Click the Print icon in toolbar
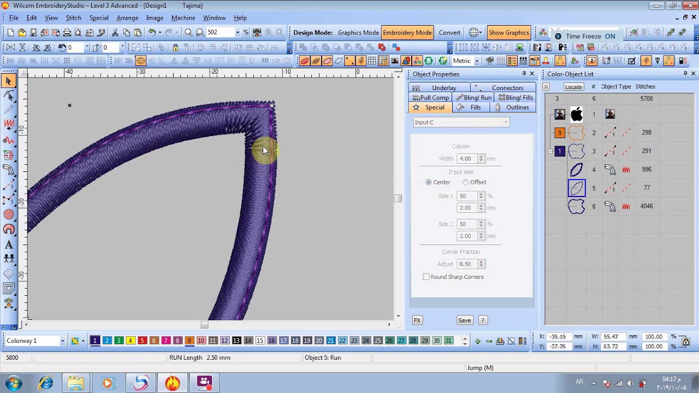The image size is (699, 393). pyautogui.click(x=67, y=33)
